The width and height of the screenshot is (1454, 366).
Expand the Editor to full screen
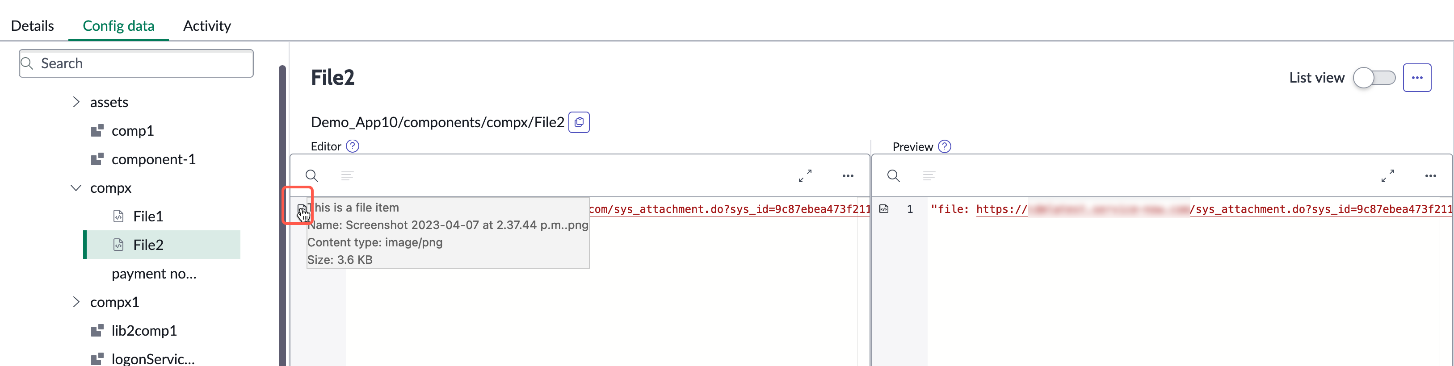pos(805,176)
